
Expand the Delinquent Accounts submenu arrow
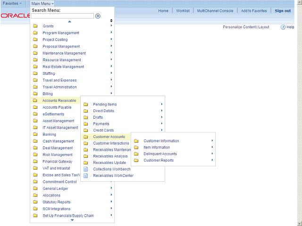tap(212, 153)
